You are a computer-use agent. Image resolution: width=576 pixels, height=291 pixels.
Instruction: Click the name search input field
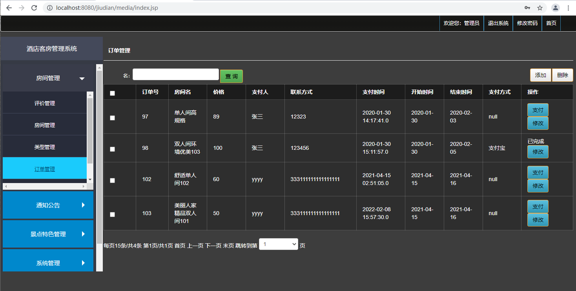[175, 74]
